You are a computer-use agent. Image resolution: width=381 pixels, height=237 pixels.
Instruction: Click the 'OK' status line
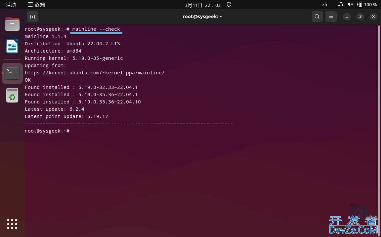[x=28, y=80]
